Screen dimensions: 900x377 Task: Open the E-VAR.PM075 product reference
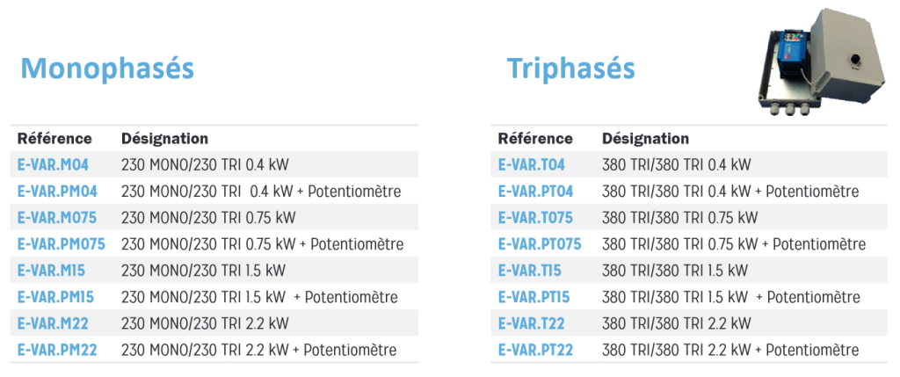[x=62, y=244]
